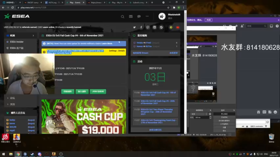Bookmark the page with the star icon
Screen dimensions: 280x157
(x=168, y=7)
